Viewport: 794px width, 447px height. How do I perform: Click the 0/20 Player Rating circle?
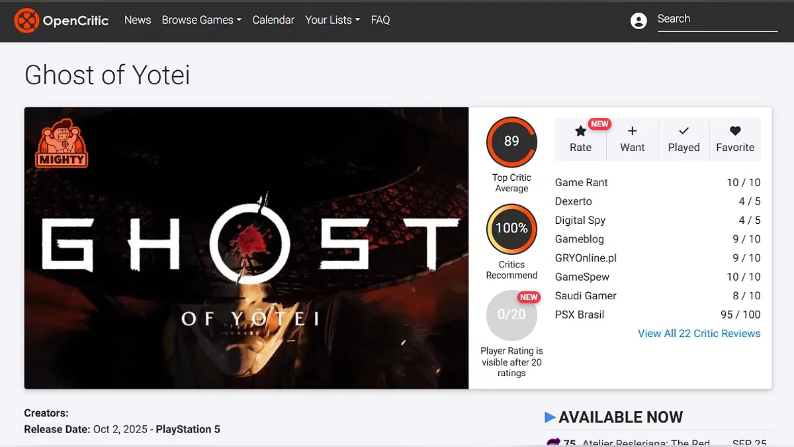511,315
